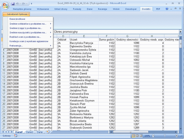Expand Rozkład ocen z podziałem na submenu
184x139 pixels.
click(28, 37)
